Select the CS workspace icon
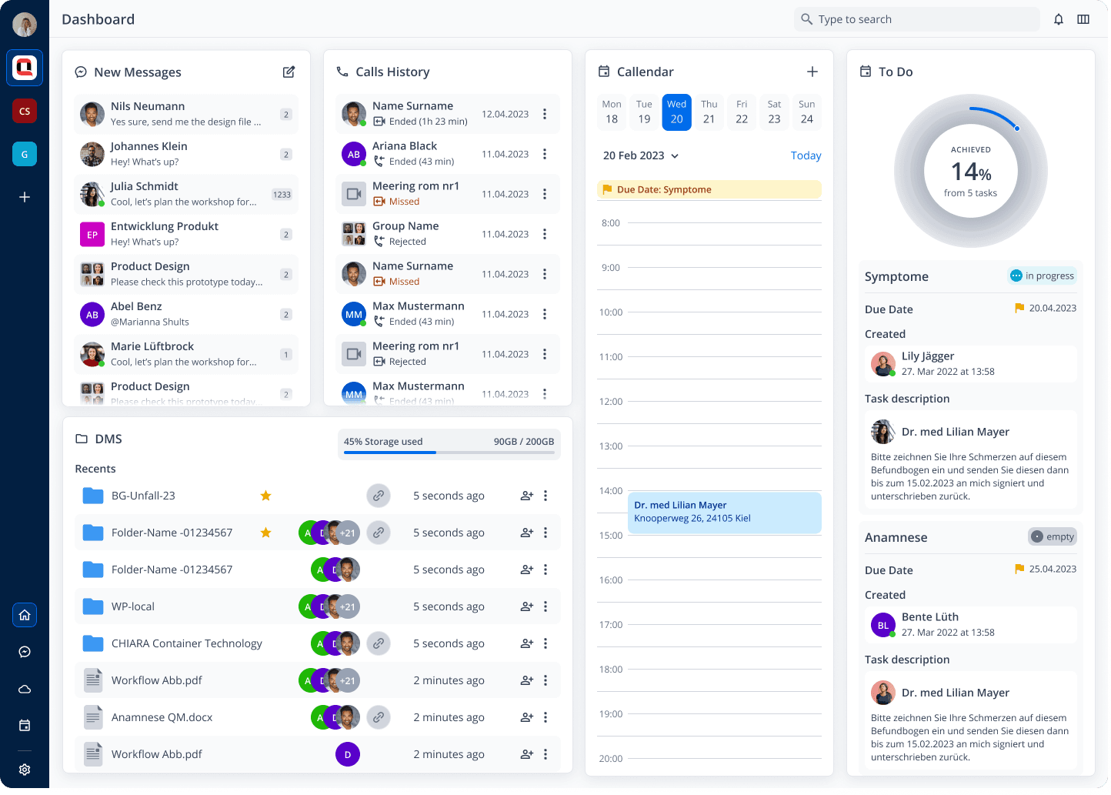1111x795 pixels. (x=25, y=111)
